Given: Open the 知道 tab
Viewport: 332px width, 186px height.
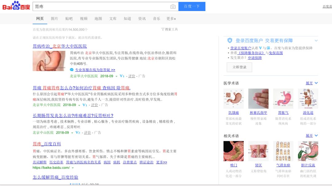Looking at the screenshot, I should pos(127,18).
